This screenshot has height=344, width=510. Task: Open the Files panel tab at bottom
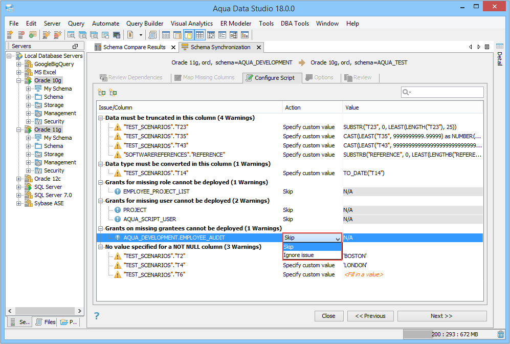(x=46, y=322)
